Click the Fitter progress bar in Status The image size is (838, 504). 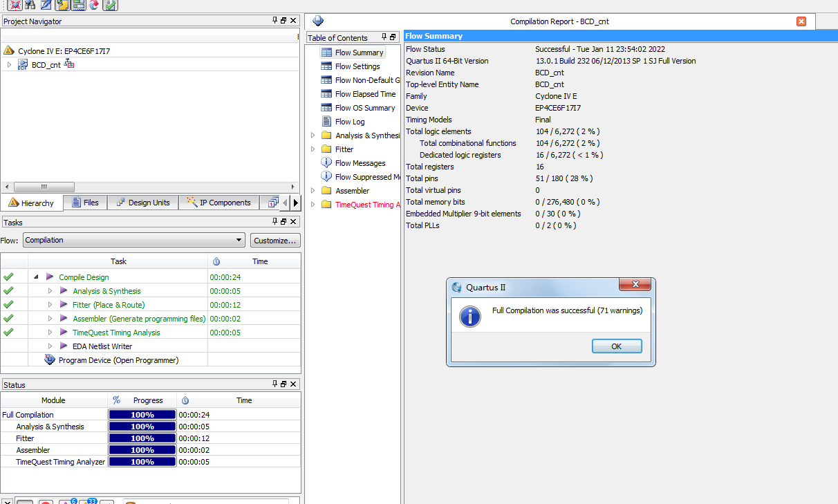(142, 438)
